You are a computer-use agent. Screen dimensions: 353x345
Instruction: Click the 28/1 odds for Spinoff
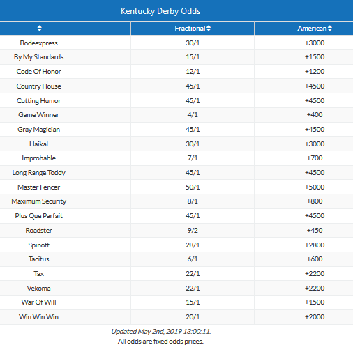(193, 245)
